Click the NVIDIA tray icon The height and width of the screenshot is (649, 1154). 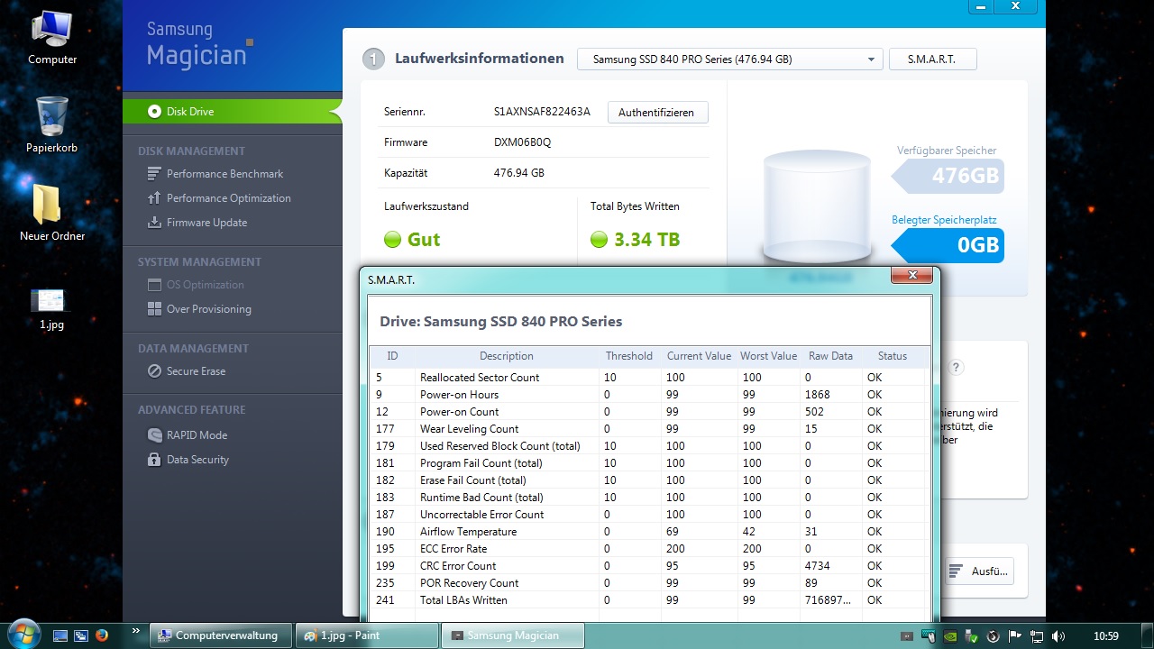click(x=949, y=635)
